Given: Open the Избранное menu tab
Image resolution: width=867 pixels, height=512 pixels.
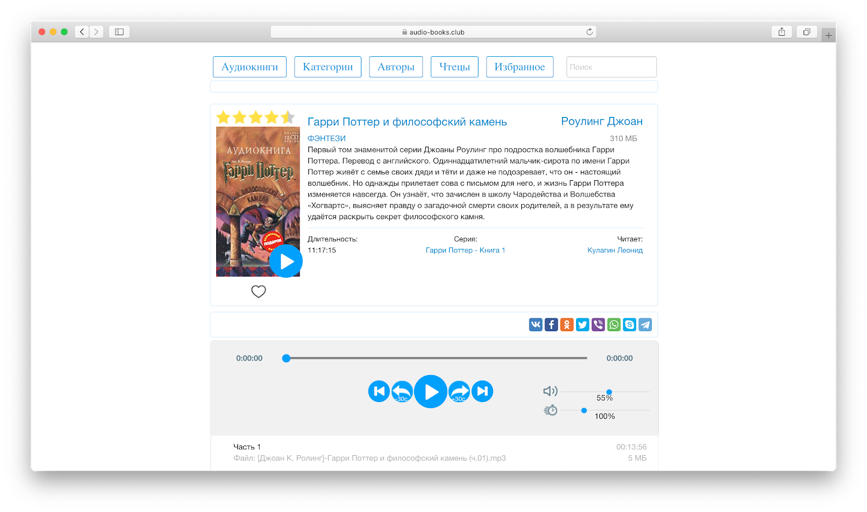Looking at the screenshot, I should pyautogui.click(x=520, y=67).
